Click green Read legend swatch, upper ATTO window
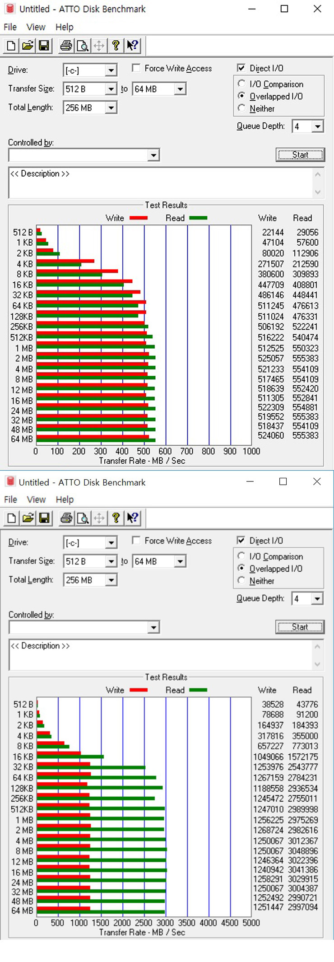The height and width of the screenshot is (962, 334). (x=198, y=218)
